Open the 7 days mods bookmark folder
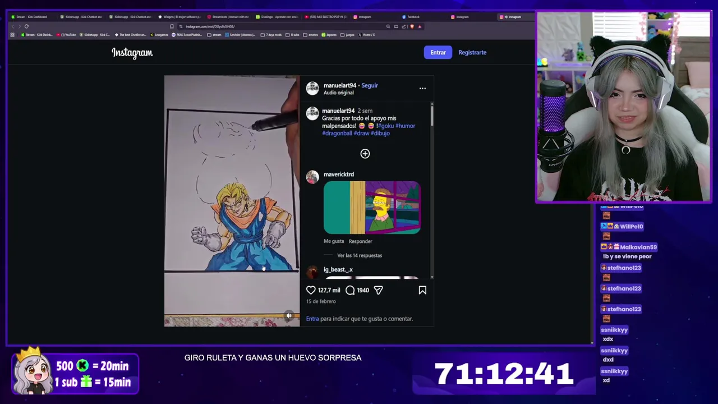Viewport: 718px width, 404px height. 271,35
